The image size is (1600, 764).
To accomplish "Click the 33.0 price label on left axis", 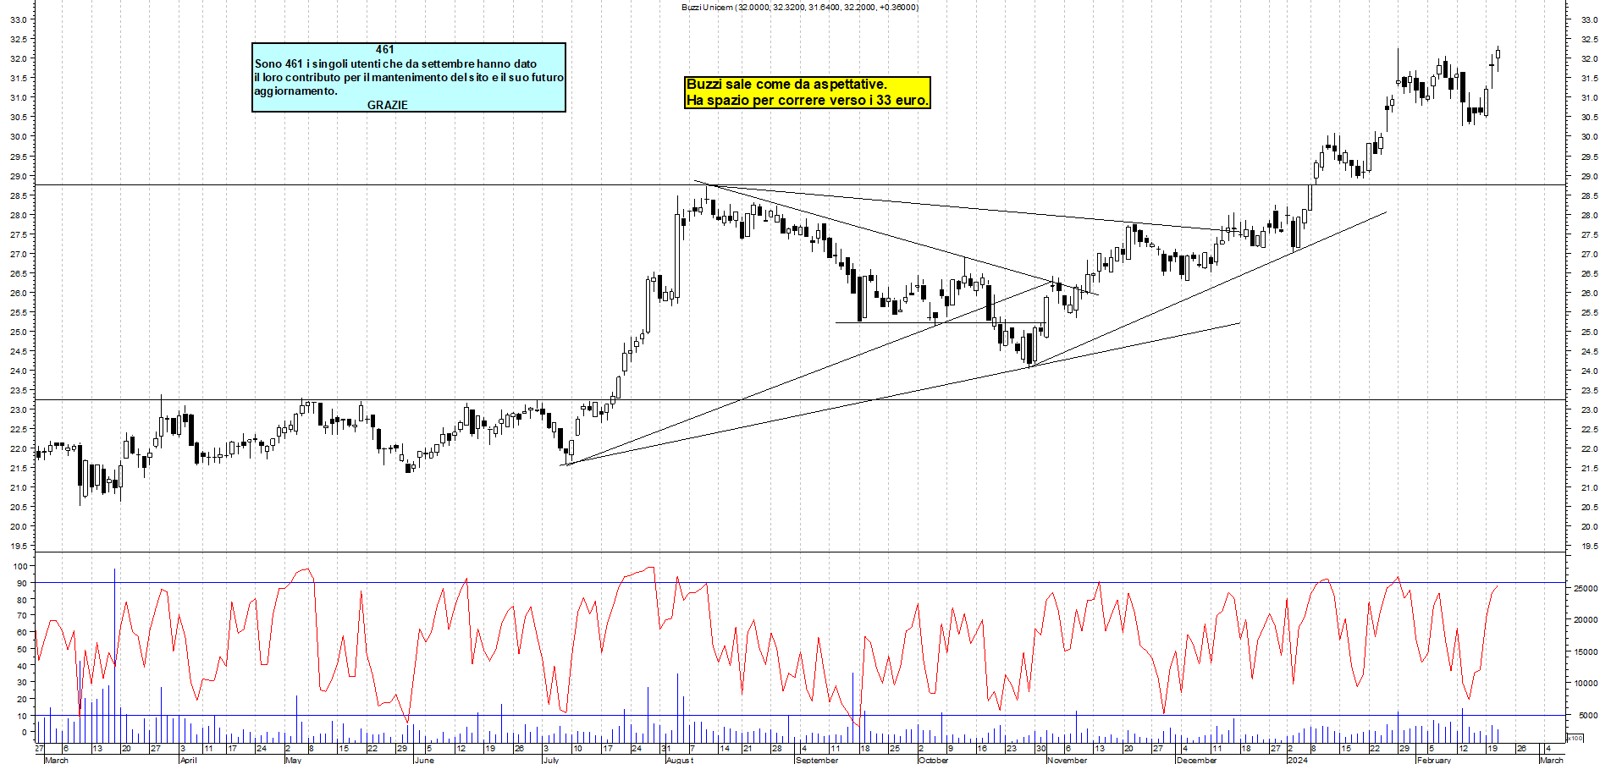I will click(x=19, y=19).
